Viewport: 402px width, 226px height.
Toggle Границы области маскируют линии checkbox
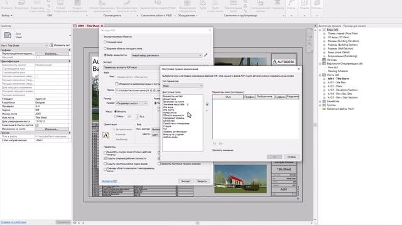click(x=105, y=169)
